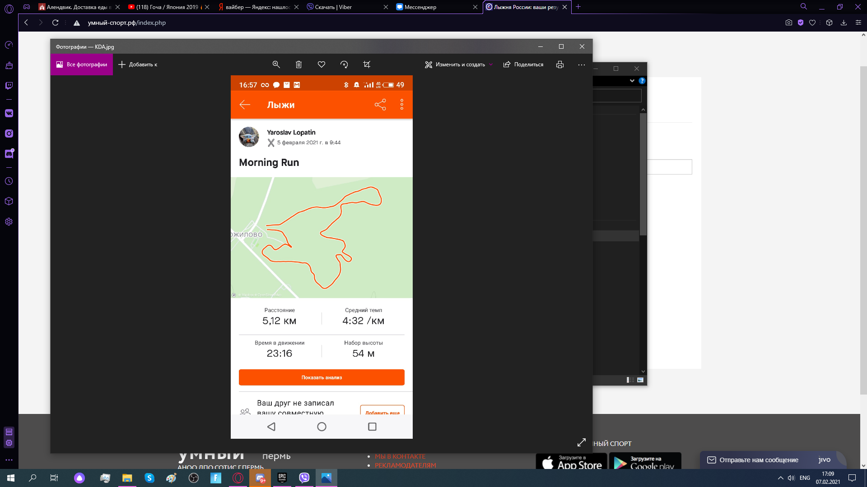Open the three-dot more options menu in Photos
Viewport: 867px width, 487px height.
(582, 64)
